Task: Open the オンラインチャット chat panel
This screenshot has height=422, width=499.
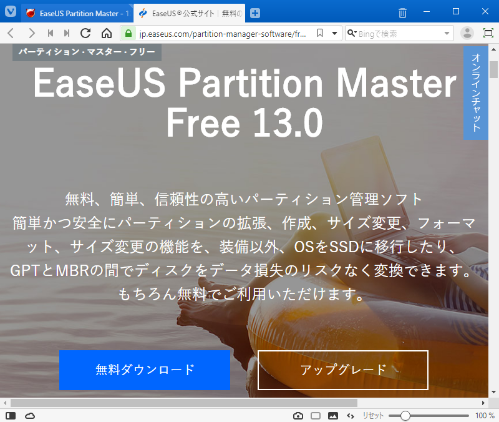Action: click(x=476, y=94)
